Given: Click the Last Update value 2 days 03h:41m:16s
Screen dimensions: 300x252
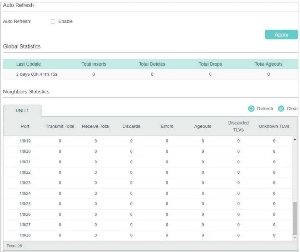Looking at the screenshot, I should click(37, 74).
